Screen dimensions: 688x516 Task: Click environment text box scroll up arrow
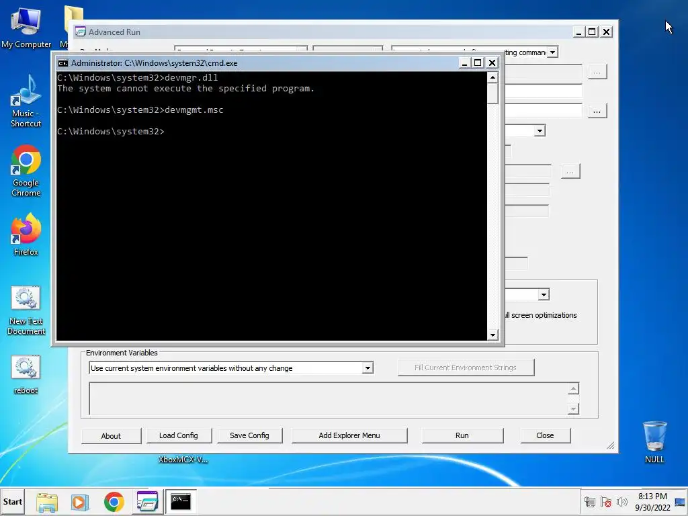tap(573, 388)
